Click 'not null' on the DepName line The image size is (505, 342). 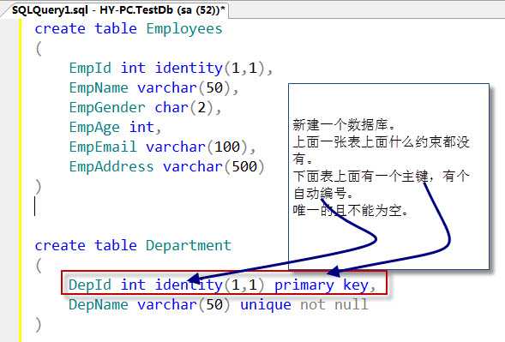[x=334, y=304]
